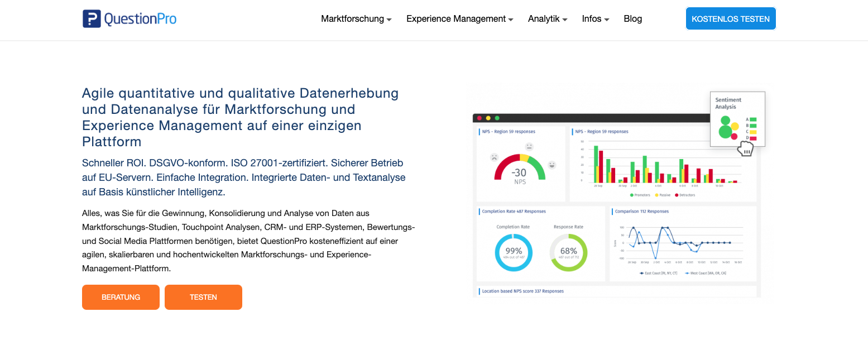
Task: Click the "Location based NPS score 337 Responses" title
Action: coord(523,291)
